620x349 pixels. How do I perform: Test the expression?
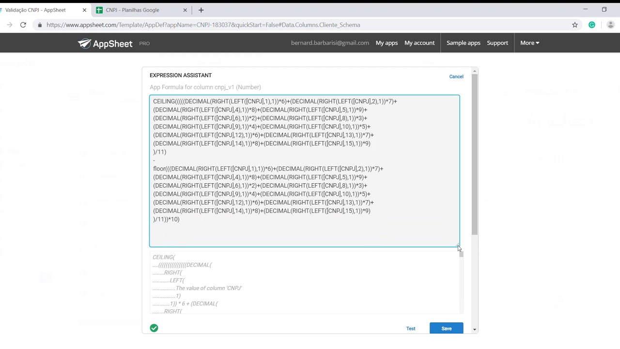[411, 329]
